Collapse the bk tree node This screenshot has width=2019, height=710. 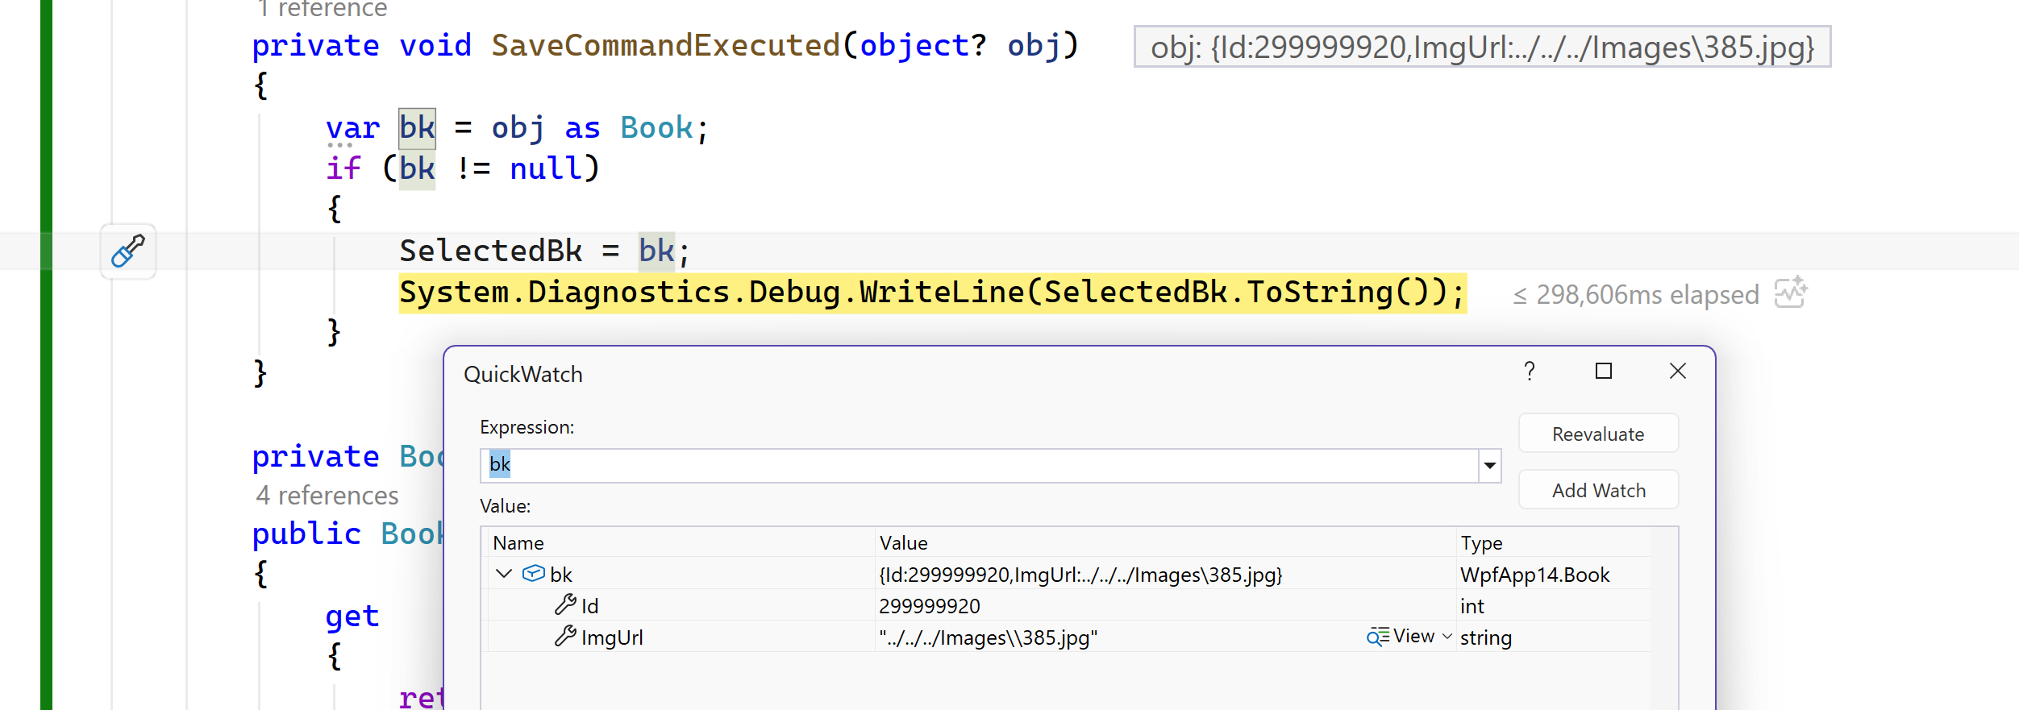coord(504,574)
